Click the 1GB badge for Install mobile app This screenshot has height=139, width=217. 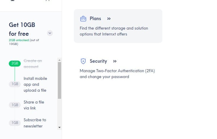(15, 84)
